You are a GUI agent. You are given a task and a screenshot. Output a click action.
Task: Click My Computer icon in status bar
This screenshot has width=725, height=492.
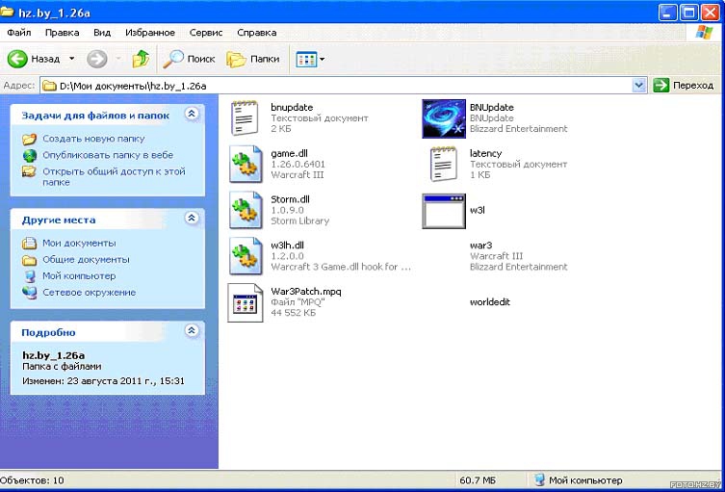[538, 480]
